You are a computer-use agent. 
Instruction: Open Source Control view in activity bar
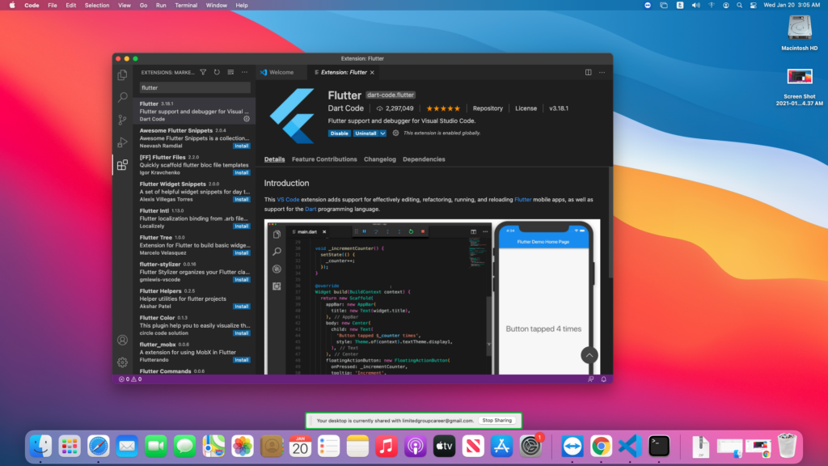(123, 120)
